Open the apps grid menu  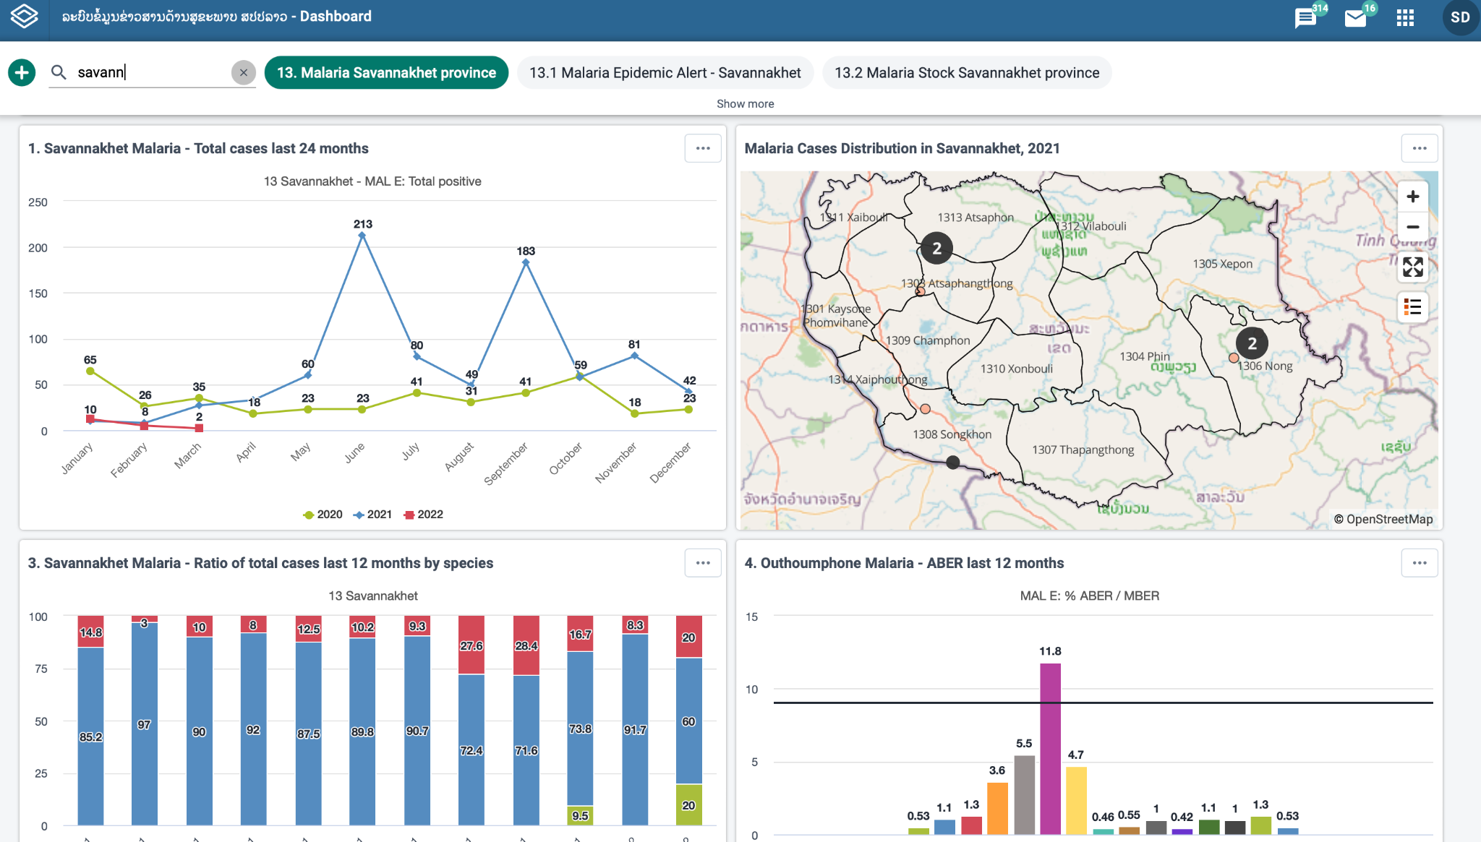click(x=1405, y=18)
